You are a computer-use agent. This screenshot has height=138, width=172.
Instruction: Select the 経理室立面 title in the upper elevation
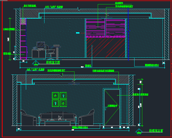pos(53,62)
